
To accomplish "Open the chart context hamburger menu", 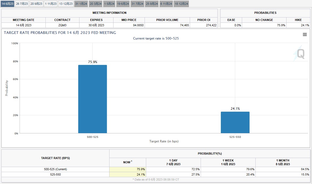I will [305, 34].
